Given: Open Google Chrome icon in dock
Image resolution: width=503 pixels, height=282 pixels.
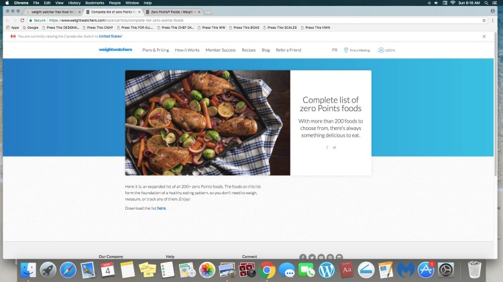Looking at the screenshot, I should pyautogui.click(x=267, y=270).
